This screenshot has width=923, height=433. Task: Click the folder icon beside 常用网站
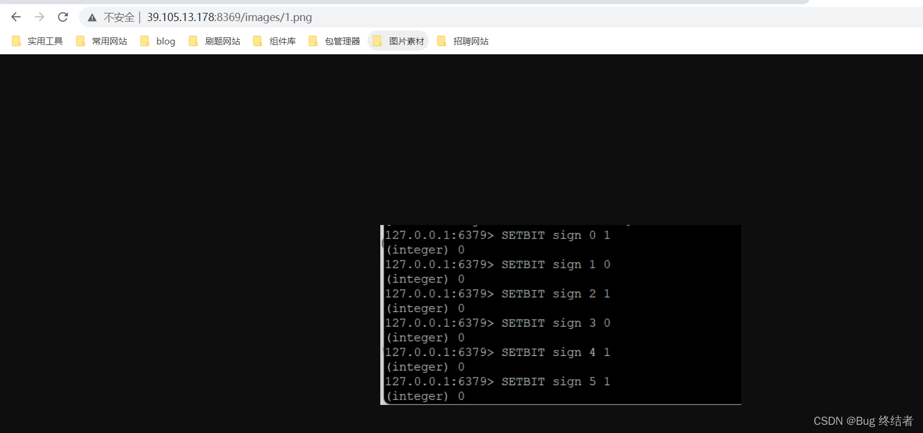(x=81, y=41)
